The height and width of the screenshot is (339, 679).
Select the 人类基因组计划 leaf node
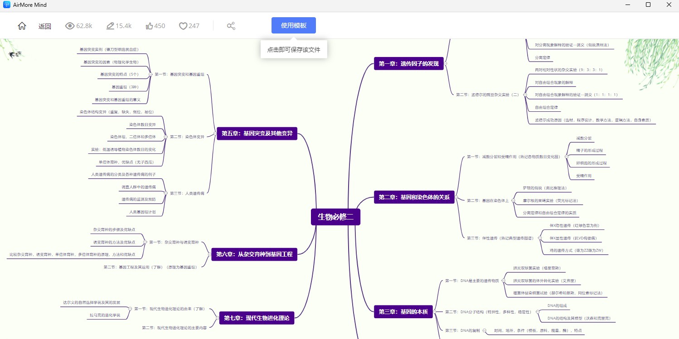click(x=142, y=212)
